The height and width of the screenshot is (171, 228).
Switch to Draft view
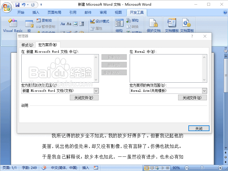(168, 168)
